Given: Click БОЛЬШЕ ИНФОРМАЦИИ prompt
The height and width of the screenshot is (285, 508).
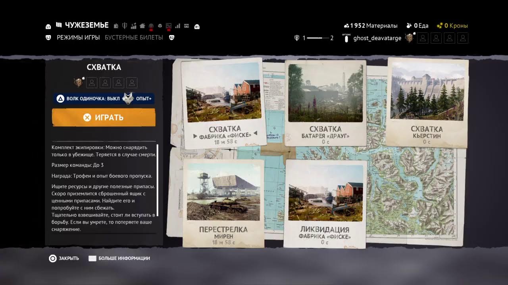Looking at the screenshot, I should pos(119,258).
